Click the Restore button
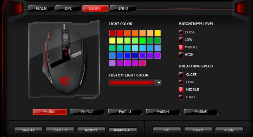Screen dimensions: 253x137 (x=91, y=130)
